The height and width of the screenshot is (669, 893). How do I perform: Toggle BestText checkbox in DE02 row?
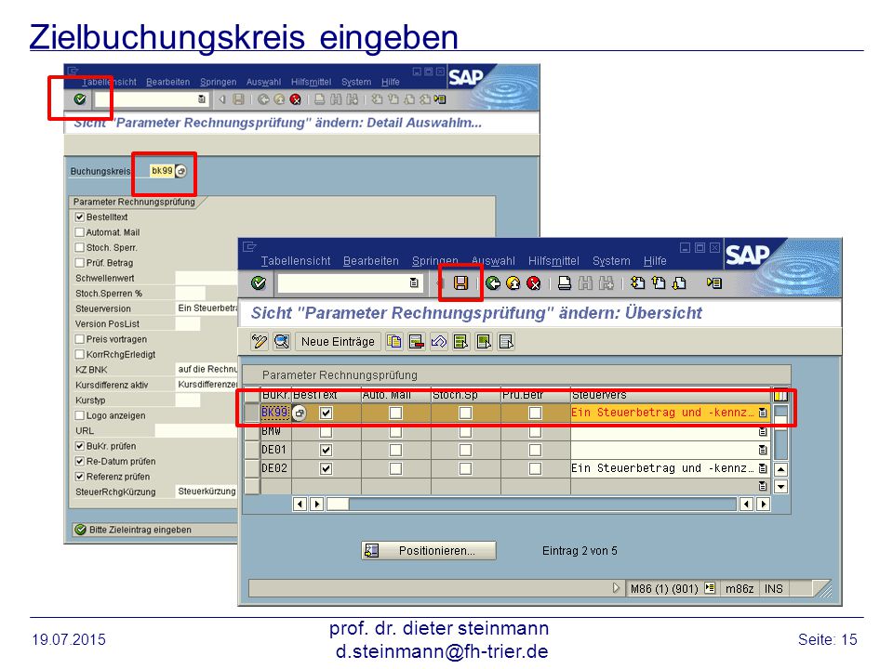[x=326, y=468]
